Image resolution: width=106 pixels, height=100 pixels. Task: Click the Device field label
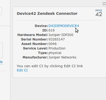tap(41, 26)
